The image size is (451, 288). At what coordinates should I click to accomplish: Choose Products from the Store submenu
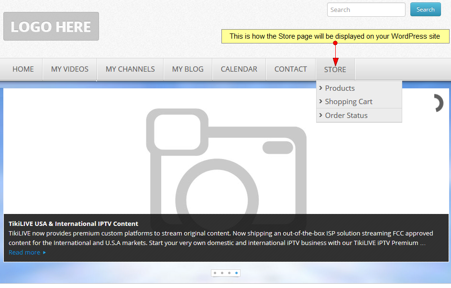click(340, 88)
